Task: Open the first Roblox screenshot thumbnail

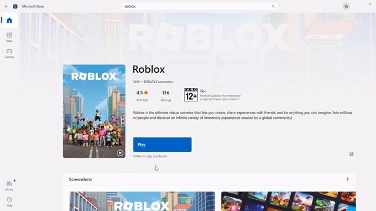Action: 142,201
